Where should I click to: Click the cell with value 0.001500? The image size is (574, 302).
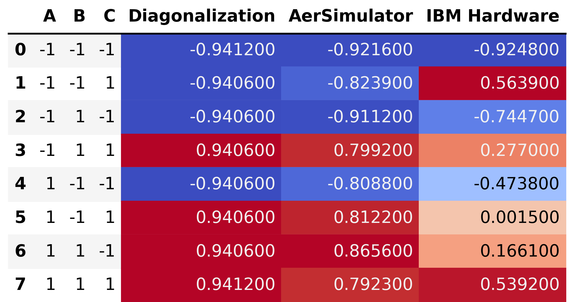[492, 217]
